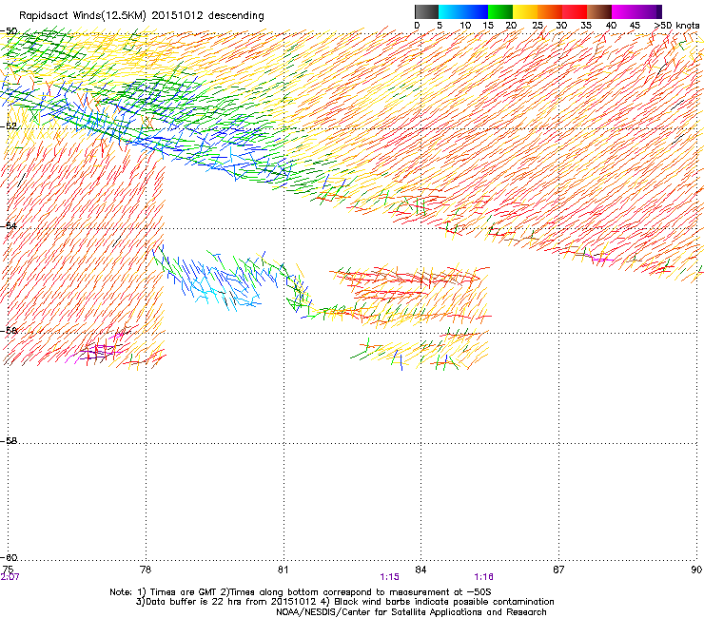This screenshot has width=704, height=618.
Task: Click the '78' longitude axis label
Action: pos(146,570)
